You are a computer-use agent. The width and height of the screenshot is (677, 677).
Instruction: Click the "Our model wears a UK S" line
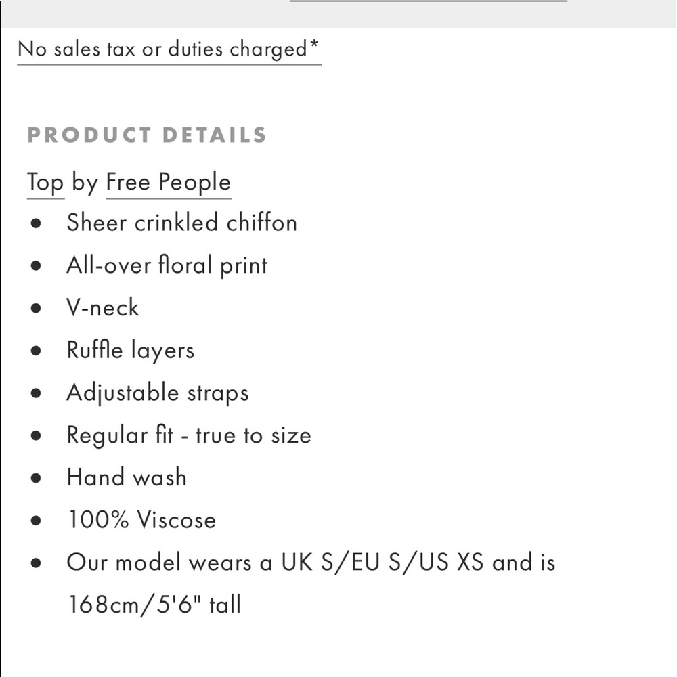pos(310,563)
